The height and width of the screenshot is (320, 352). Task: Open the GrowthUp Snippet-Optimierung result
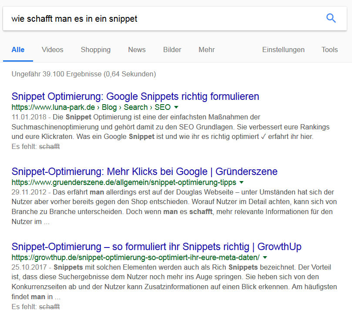(x=157, y=247)
